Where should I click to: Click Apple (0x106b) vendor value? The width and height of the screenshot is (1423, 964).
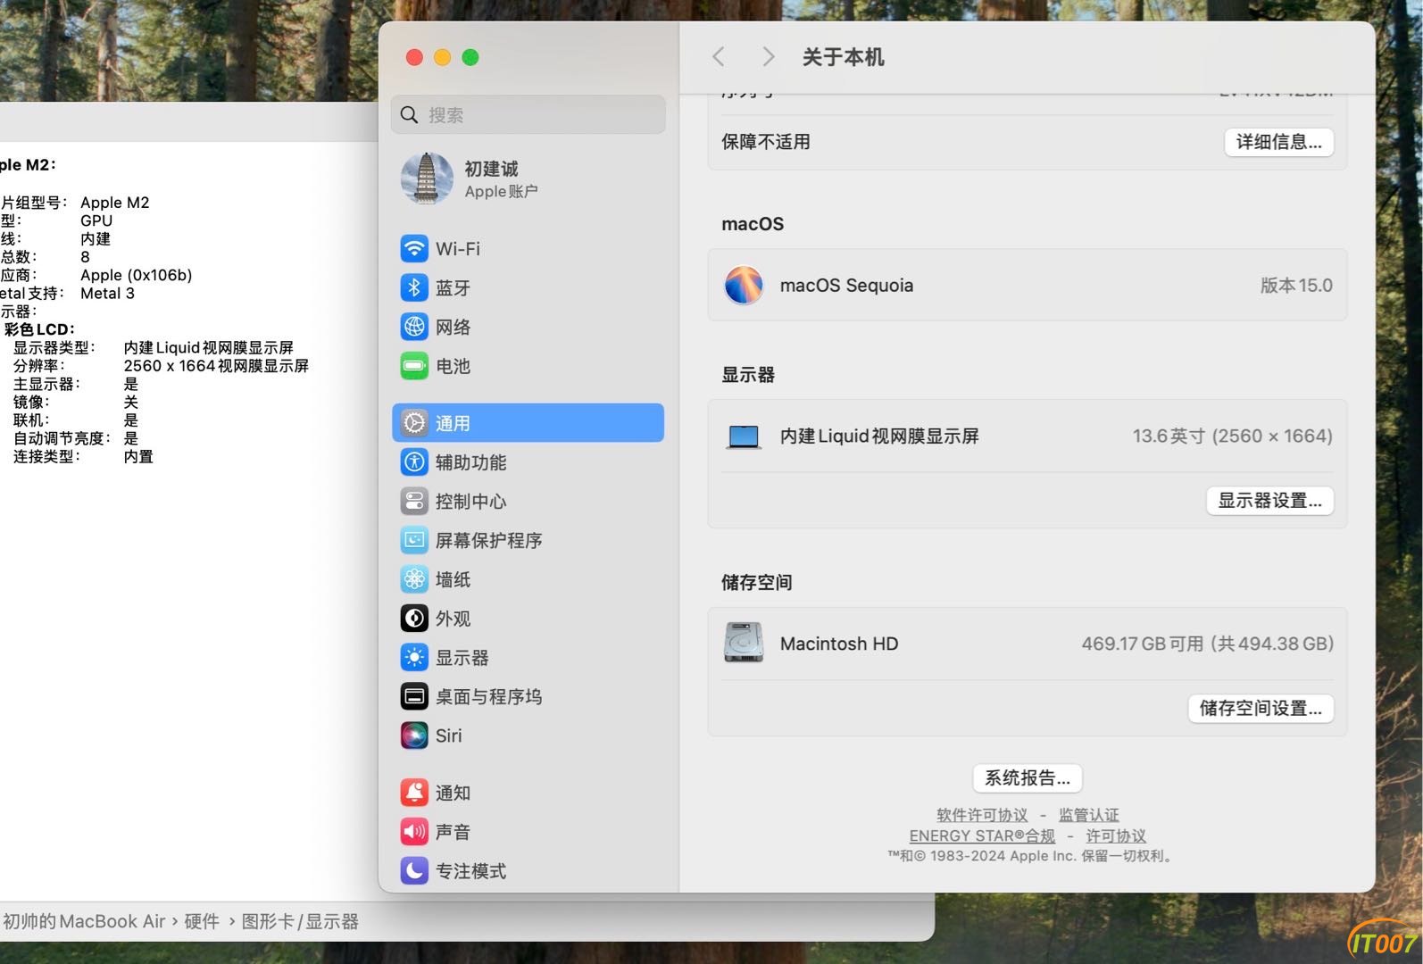136,276
